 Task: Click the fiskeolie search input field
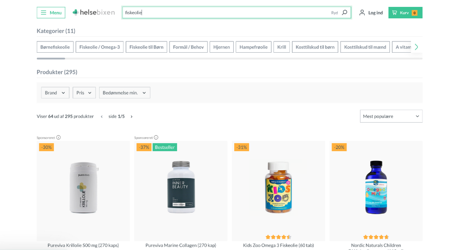click(x=224, y=13)
